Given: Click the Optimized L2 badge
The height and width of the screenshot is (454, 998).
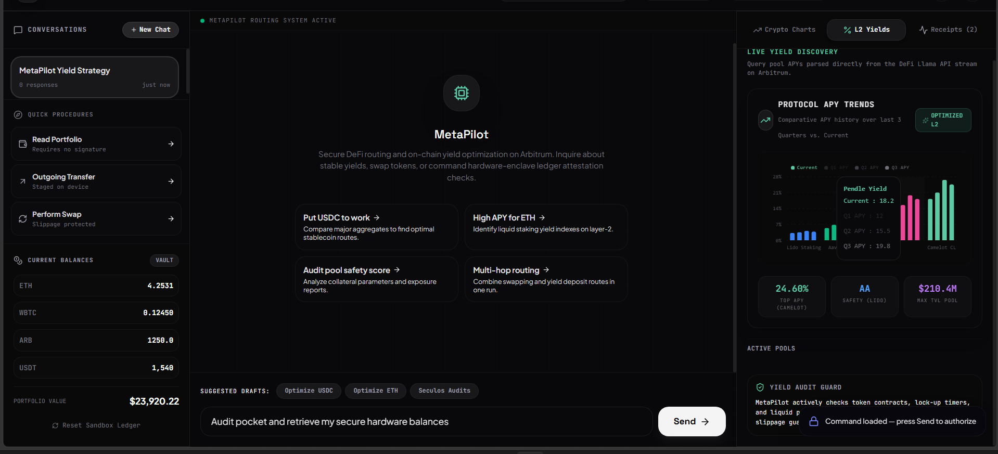Looking at the screenshot, I should pos(943,120).
